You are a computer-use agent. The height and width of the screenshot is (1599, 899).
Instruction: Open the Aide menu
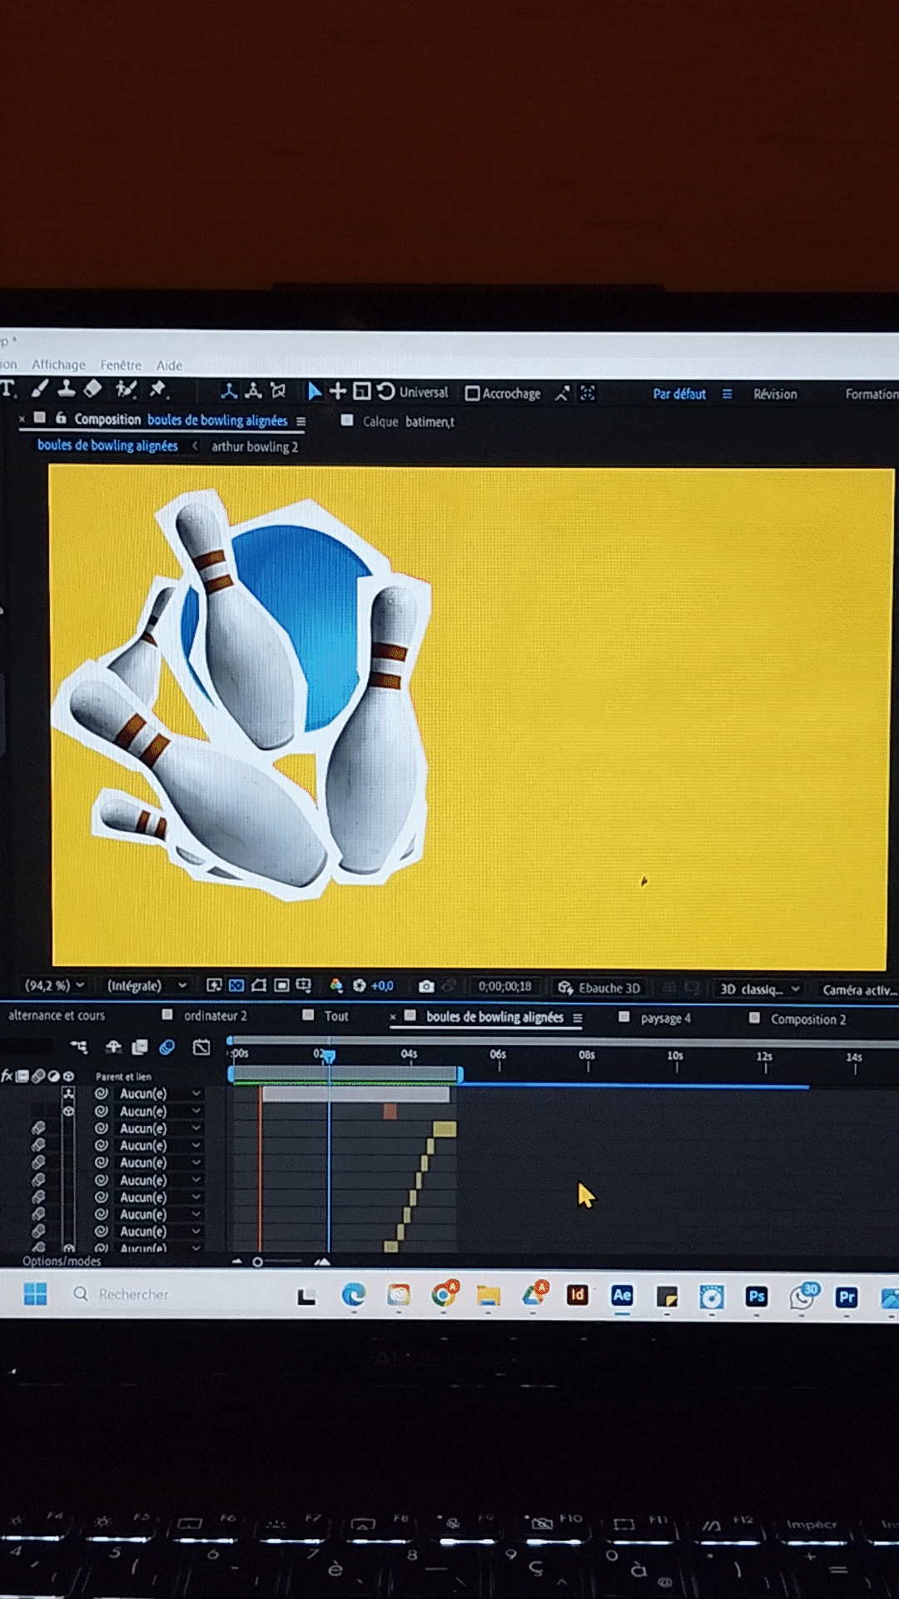tap(169, 365)
